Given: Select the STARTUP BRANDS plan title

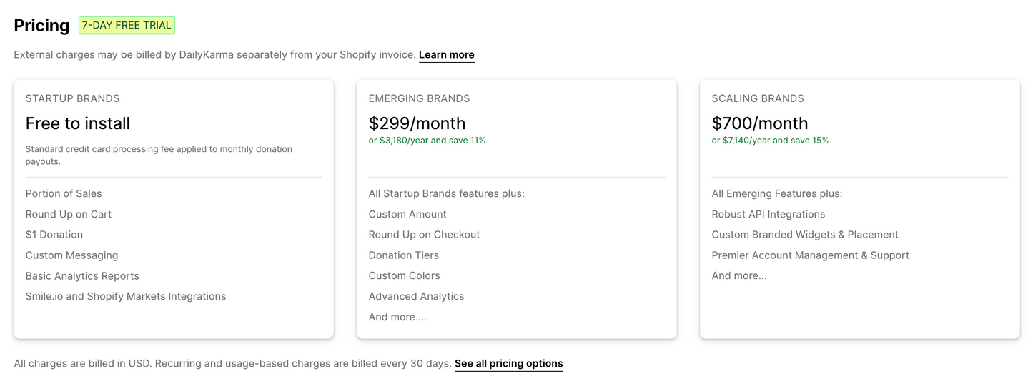Looking at the screenshot, I should [72, 98].
